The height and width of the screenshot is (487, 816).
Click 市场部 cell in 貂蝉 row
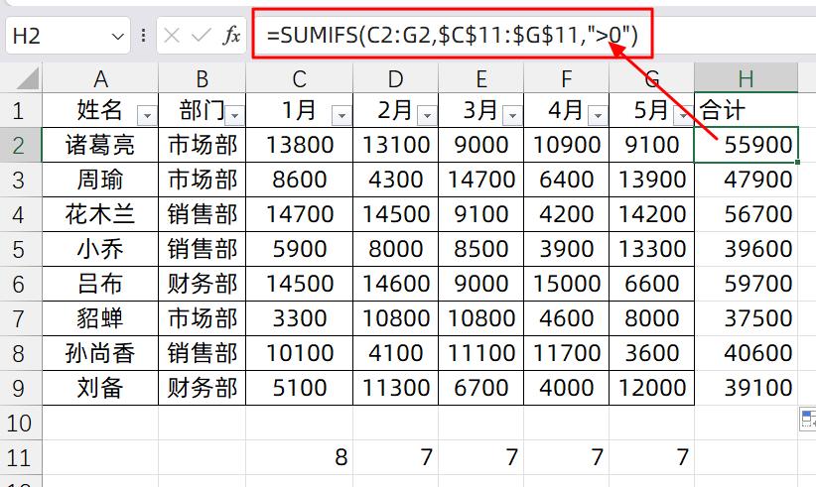[x=202, y=318]
